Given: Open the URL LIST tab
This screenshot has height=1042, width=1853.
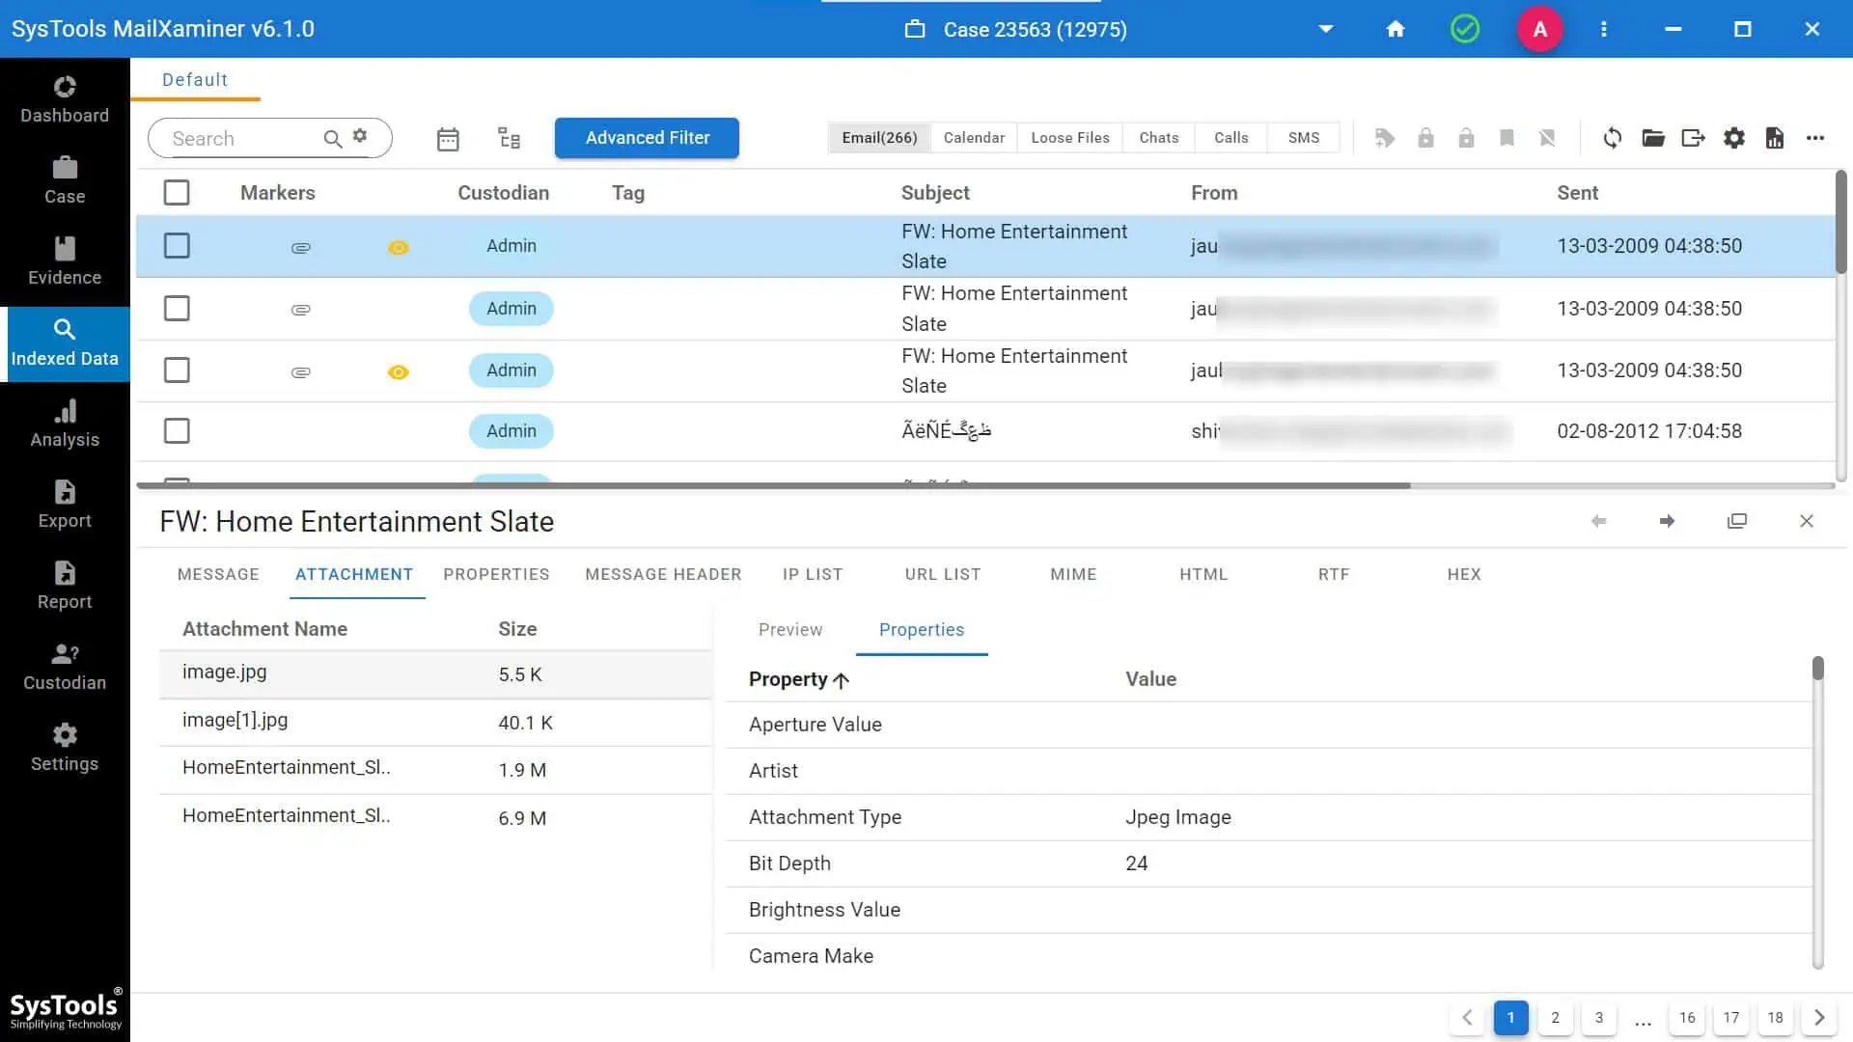Looking at the screenshot, I should coord(943,574).
